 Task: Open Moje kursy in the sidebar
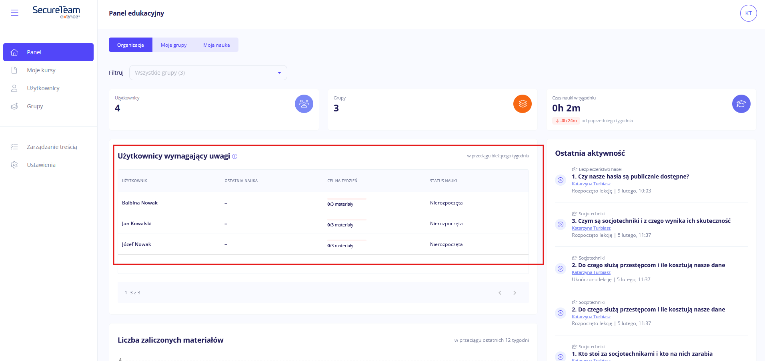click(x=41, y=70)
